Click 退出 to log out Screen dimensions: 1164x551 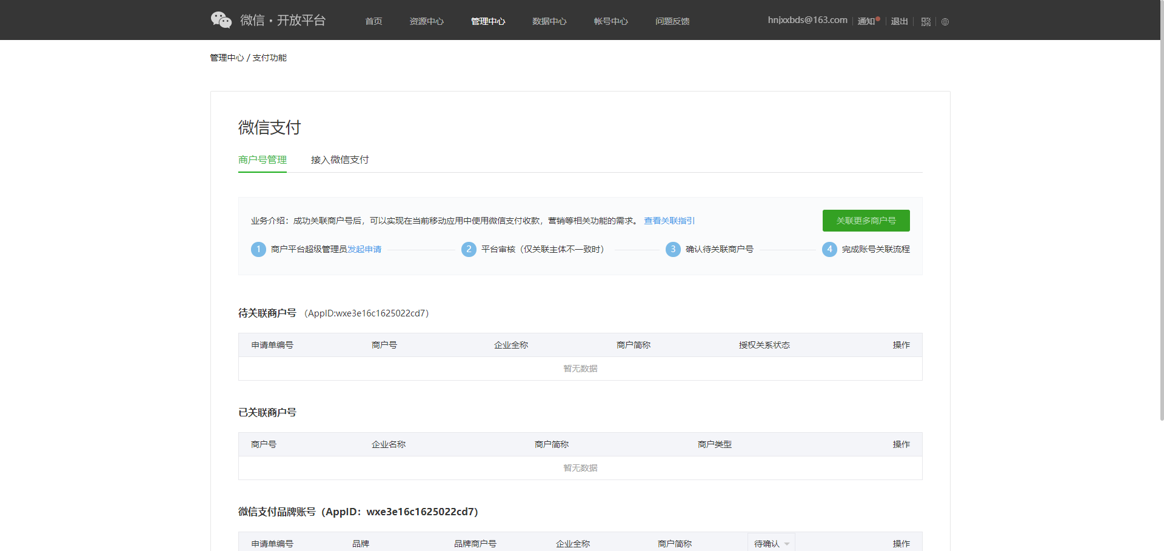[x=899, y=21]
